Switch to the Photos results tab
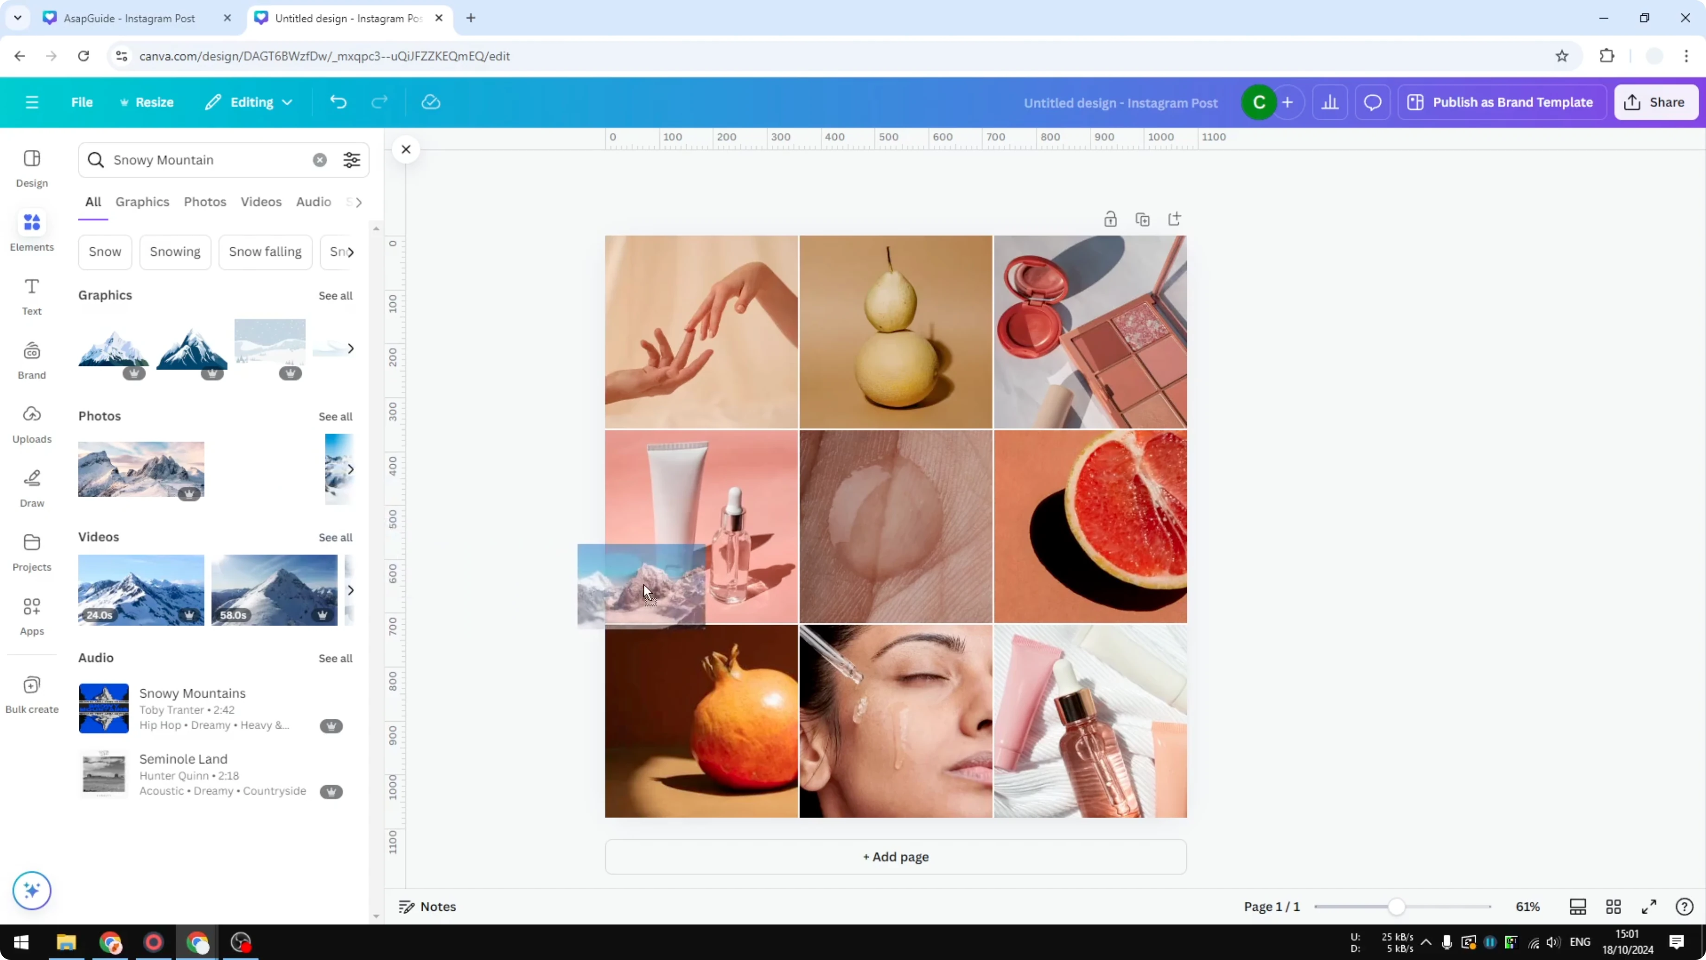 click(204, 202)
